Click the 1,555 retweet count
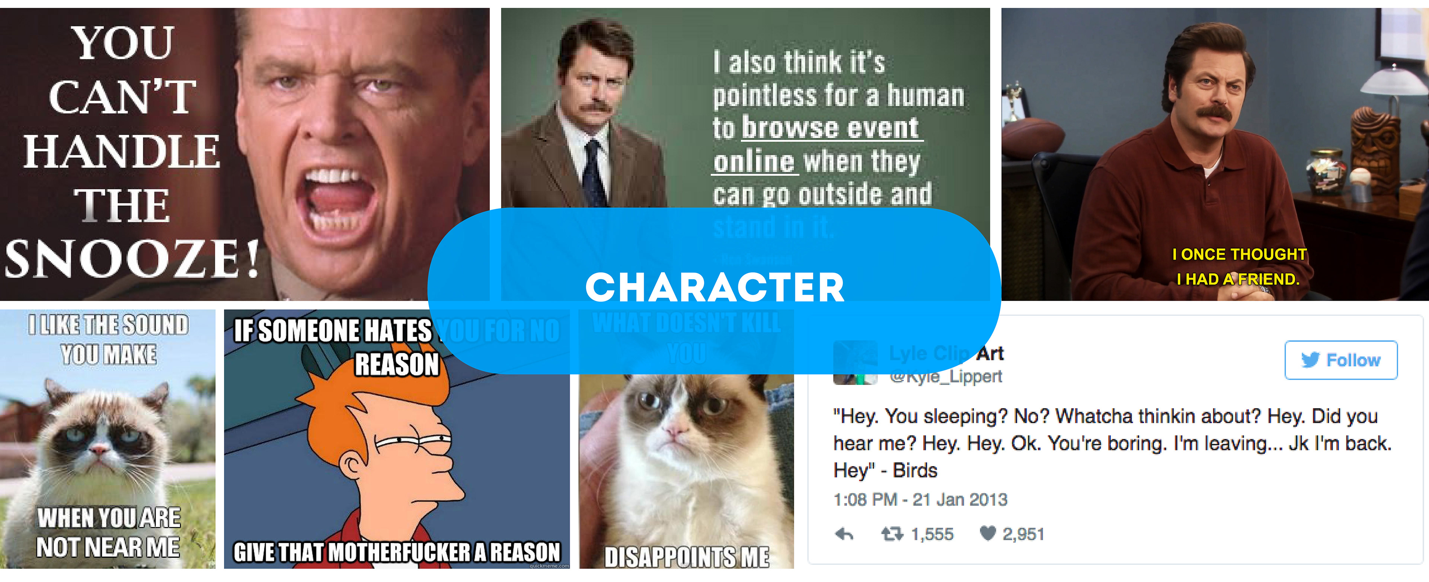1429x582 pixels. 932,534
